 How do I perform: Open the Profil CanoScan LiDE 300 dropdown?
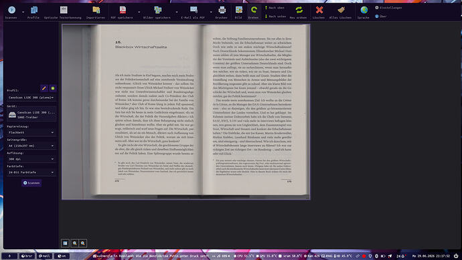coord(31,98)
